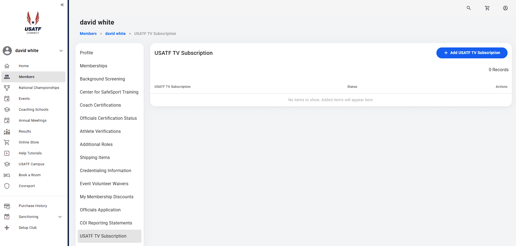The width and height of the screenshot is (516, 246).
Task: Click Add USATF TV Subscription button
Action: click(472, 53)
